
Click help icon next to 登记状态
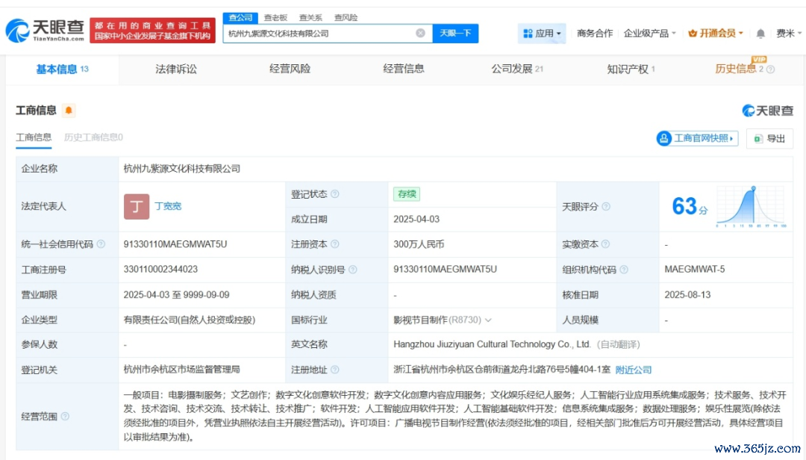tap(334, 194)
